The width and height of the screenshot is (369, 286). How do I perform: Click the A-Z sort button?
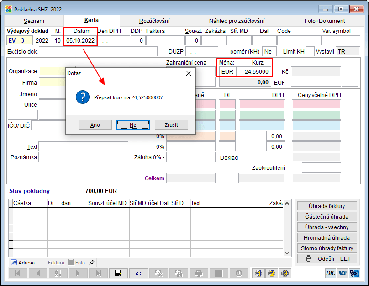[58, 273]
